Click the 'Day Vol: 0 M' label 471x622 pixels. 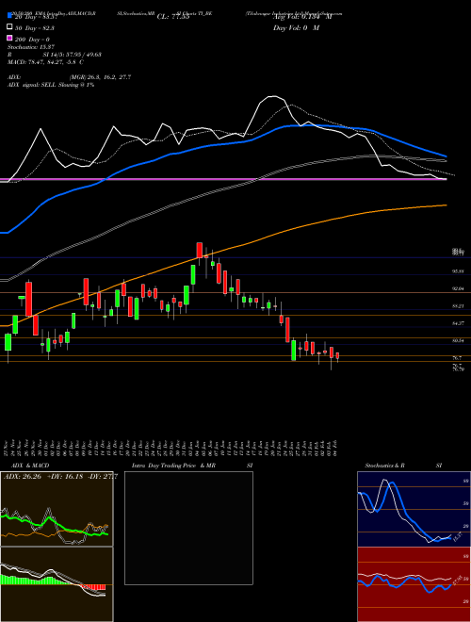click(296, 27)
